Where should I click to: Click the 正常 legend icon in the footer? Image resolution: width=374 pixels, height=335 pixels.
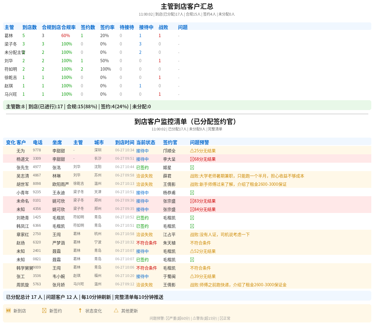[x=221, y=319]
